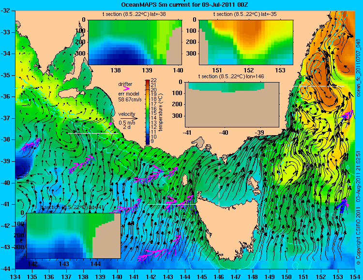The image size is (363, 280).
Task: Click the 143 label under the lat=-41 inset
Action: click(x=64, y=264)
